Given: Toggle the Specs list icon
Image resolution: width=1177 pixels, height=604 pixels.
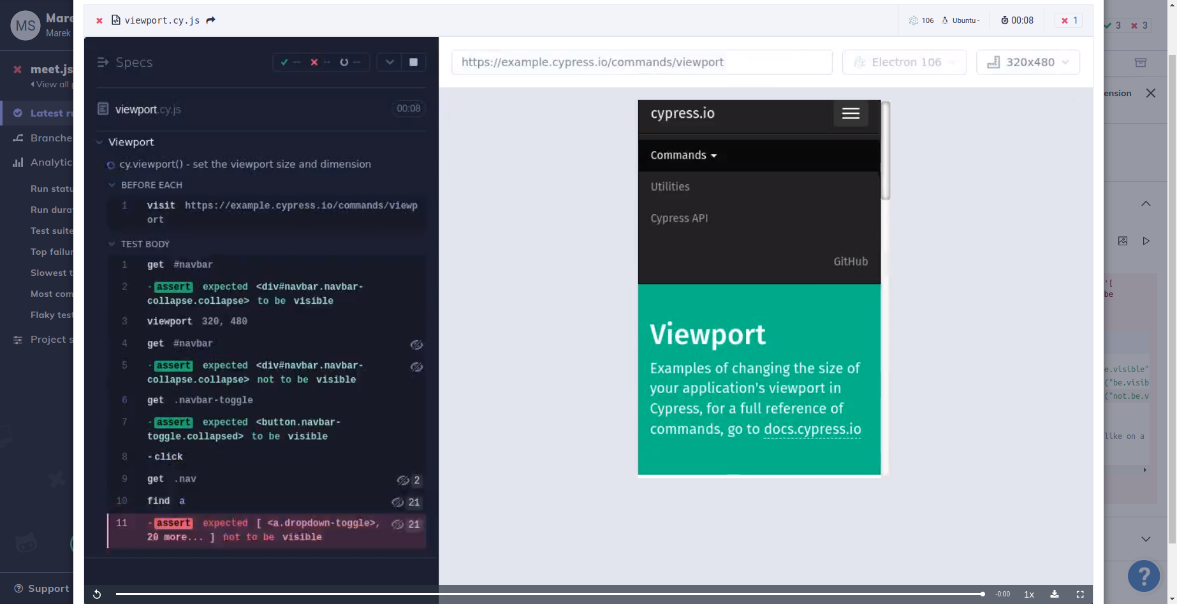Looking at the screenshot, I should point(103,62).
